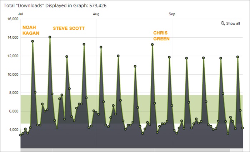Click the 16,000 y-axis label

[13, 19]
